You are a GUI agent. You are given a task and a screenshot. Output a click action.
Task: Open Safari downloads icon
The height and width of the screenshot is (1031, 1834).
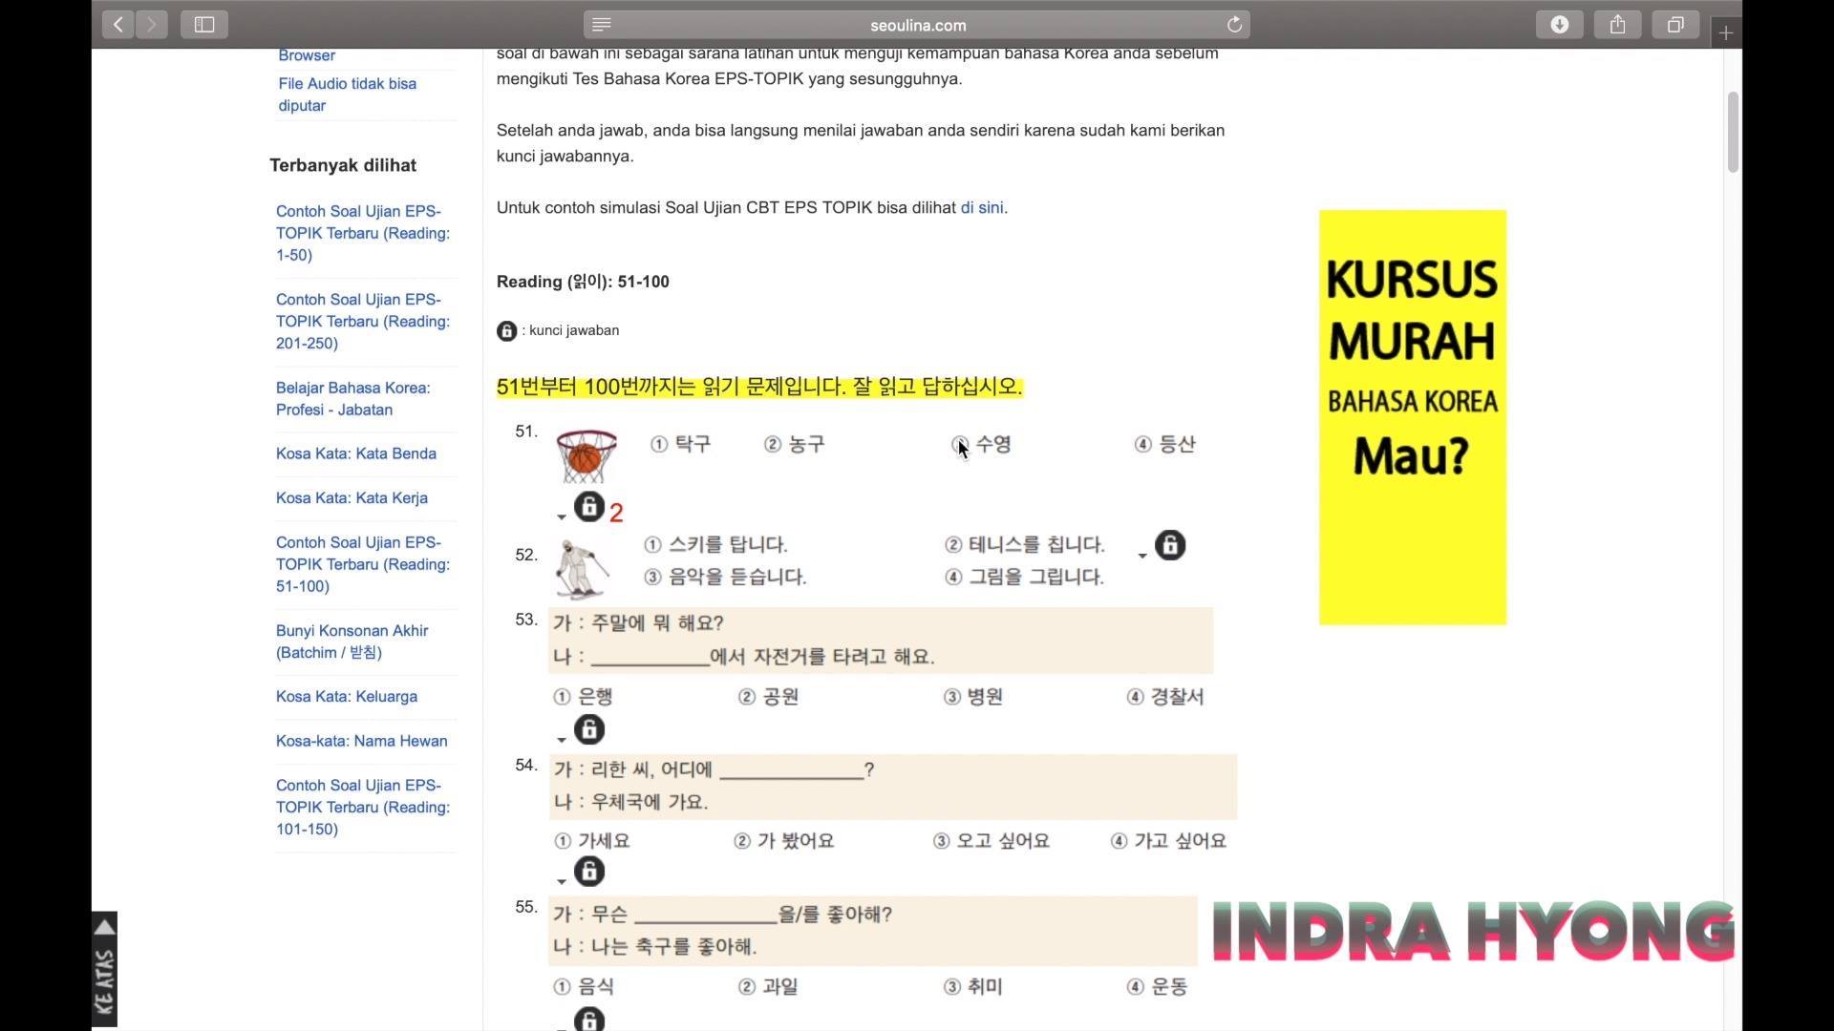point(1559,25)
